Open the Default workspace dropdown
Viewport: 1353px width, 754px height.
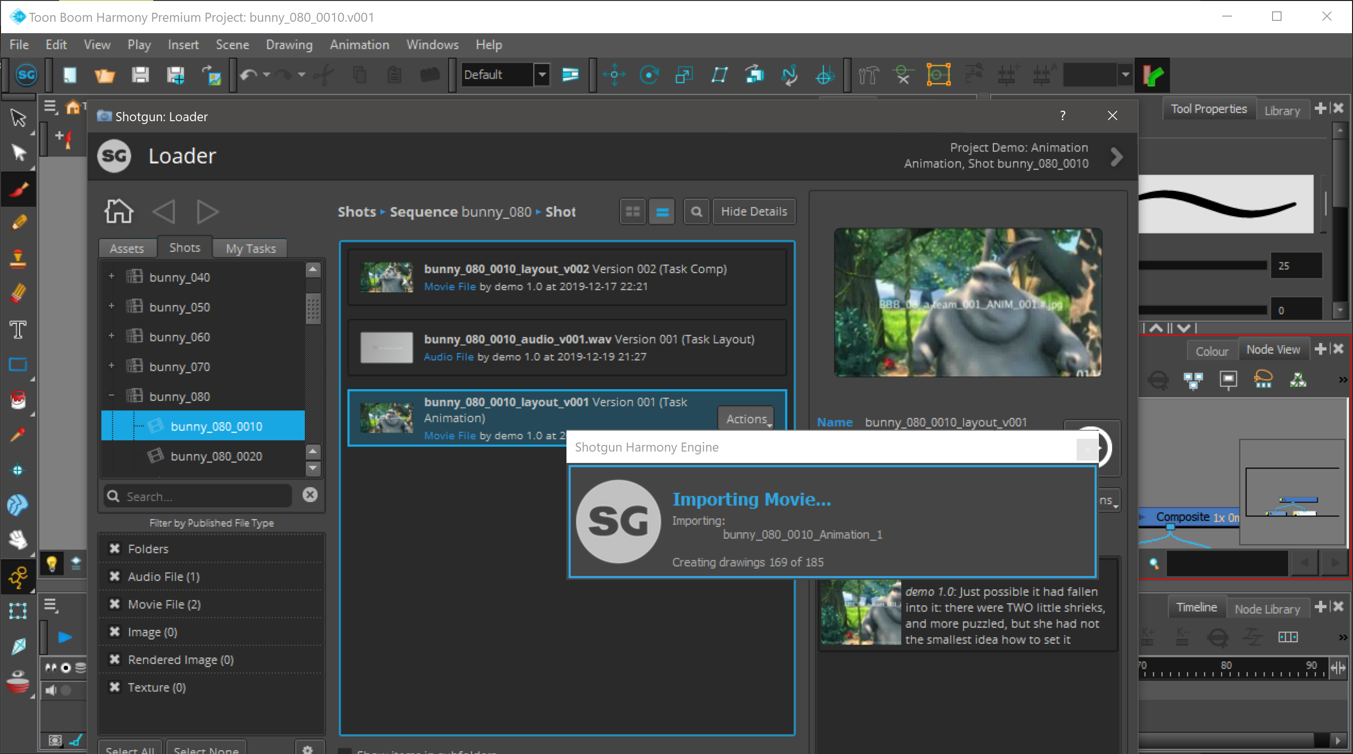[542, 75]
